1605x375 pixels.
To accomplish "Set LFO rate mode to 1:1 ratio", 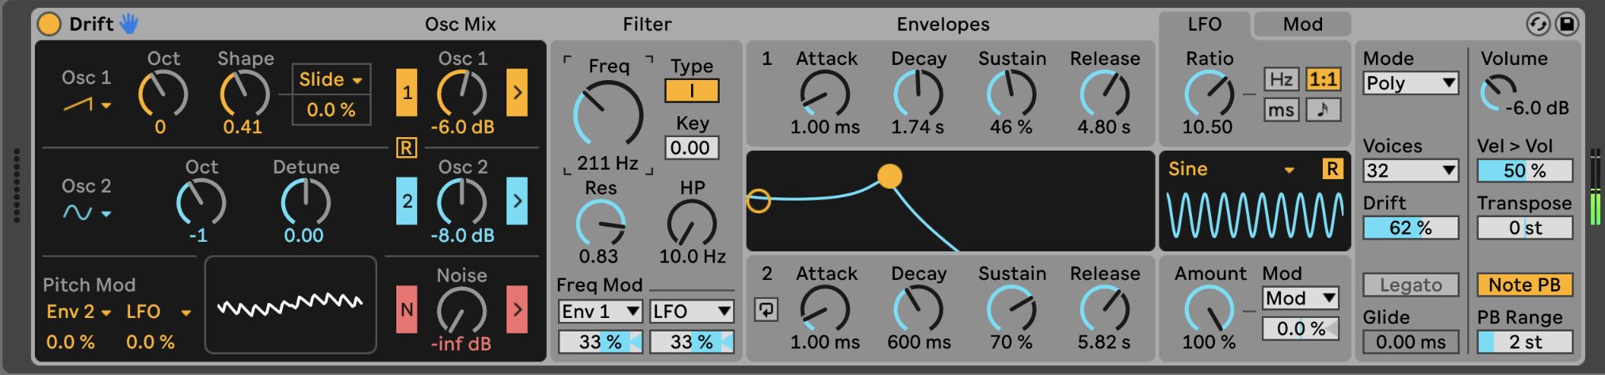I will pyautogui.click(x=1323, y=79).
